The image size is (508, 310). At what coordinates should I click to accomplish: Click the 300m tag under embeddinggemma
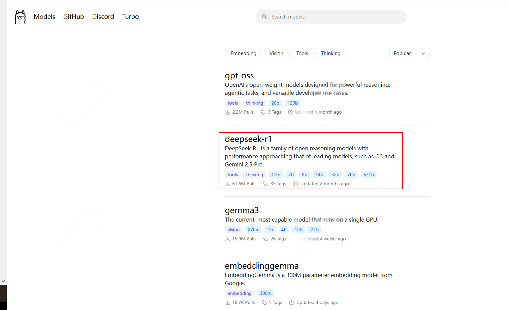(x=265, y=294)
